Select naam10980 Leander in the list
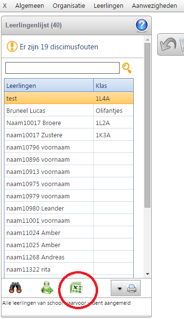This screenshot has height=319, width=184. tap(69, 208)
